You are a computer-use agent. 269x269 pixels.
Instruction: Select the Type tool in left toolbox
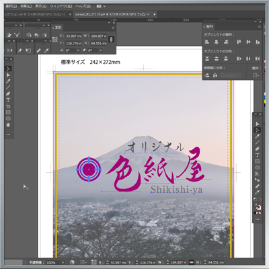(8, 100)
